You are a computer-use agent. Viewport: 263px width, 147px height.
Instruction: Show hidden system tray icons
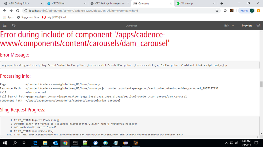pyautogui.click(x=226, y=143)
